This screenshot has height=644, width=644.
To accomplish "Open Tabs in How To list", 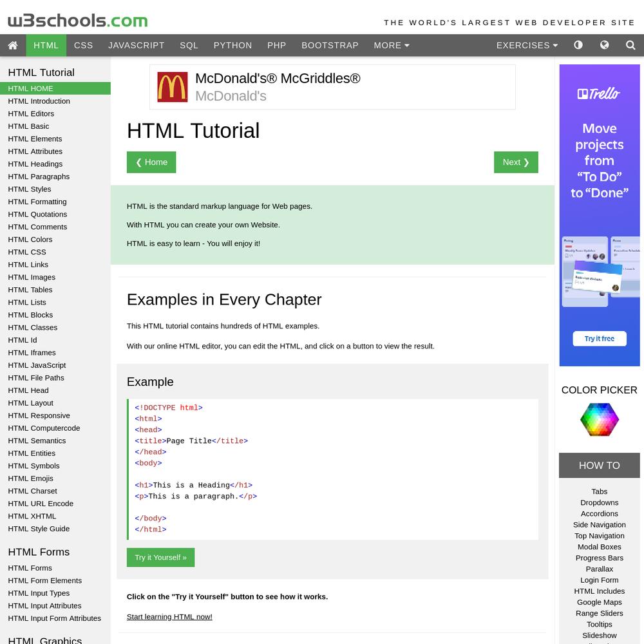I will [599, 491].
